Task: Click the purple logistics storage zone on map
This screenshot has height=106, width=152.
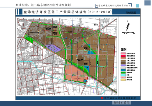Action: tap(54, 48)
